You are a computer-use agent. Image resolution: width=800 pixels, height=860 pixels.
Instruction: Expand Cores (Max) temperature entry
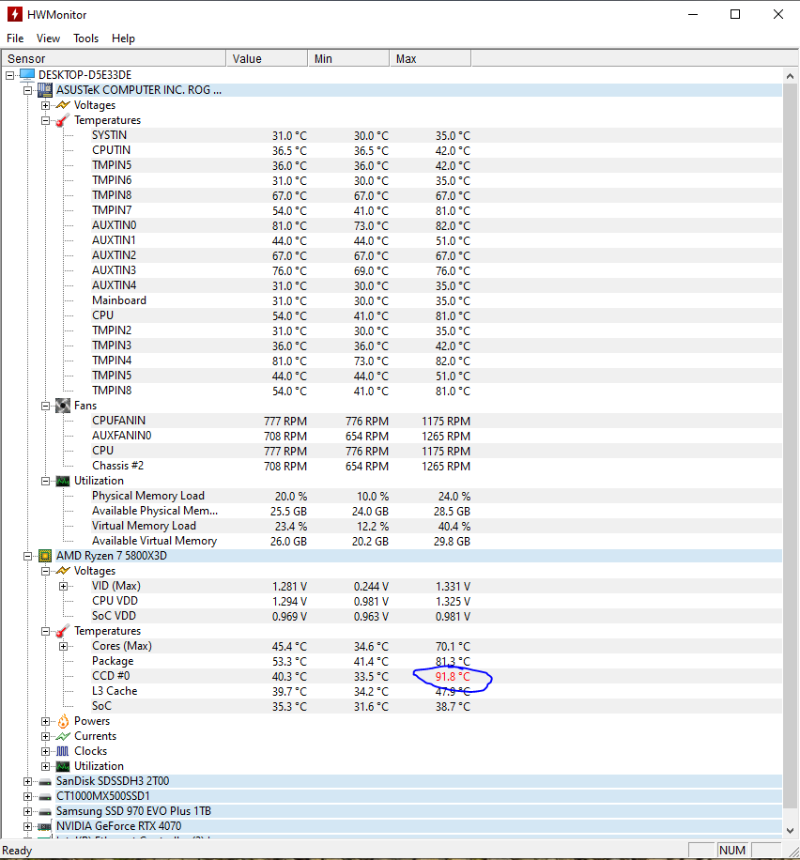[63, 646]
